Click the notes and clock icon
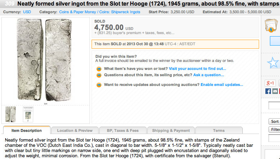This screenshot has width=280, height=159. point(270,26)
